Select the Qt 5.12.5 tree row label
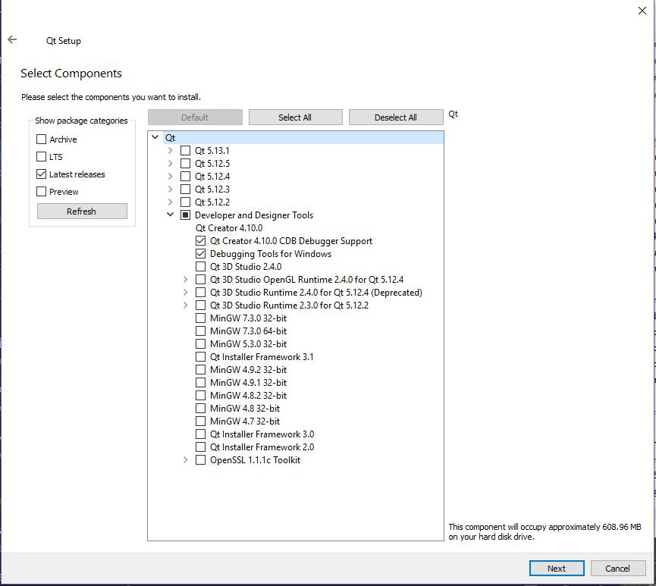This screenshot has height=586, width=656. pos(212,164)
